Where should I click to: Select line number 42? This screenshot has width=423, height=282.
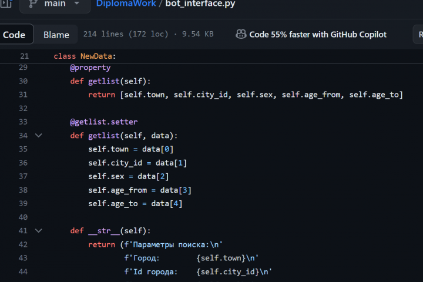click(x=23, y=244)
